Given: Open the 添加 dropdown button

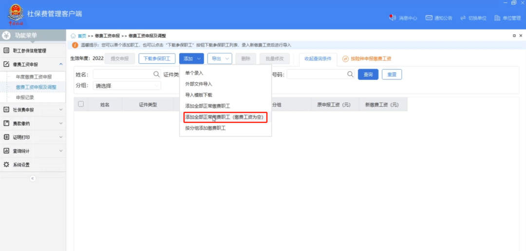Looking at the screenshot, I should (191, 58).
